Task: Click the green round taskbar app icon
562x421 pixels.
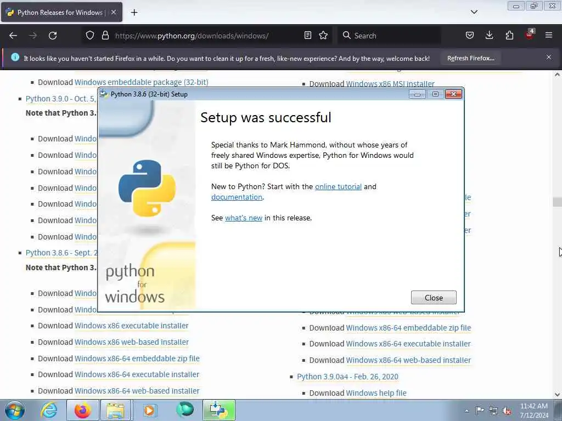Action: [x=185, y=409]
